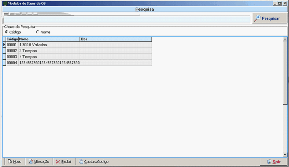Select the Nome radio button
The image size is (289, 167).
pyautogui.click(x=38, y=32)
